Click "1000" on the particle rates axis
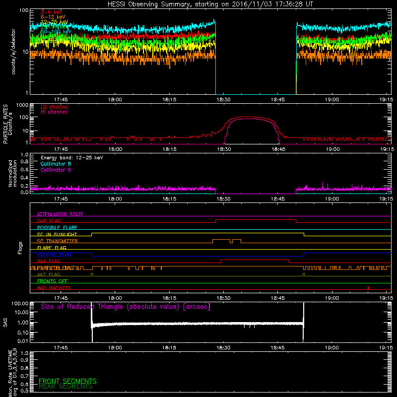The image size is (397, 397). [x=22, y=105]
